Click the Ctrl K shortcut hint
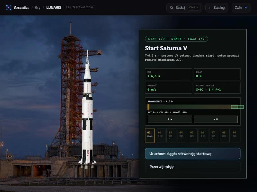257x192 pixels. tap(194, 7)
